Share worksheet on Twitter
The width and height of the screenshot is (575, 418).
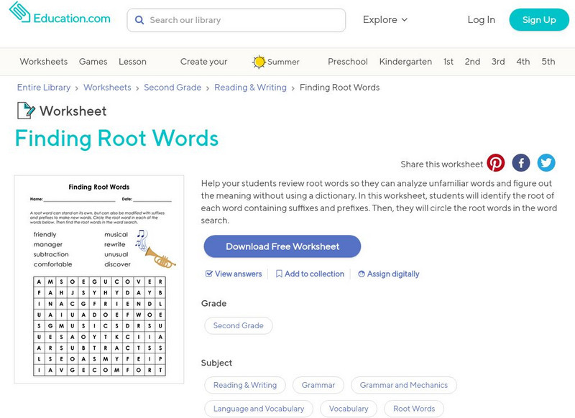pos(546,163)
